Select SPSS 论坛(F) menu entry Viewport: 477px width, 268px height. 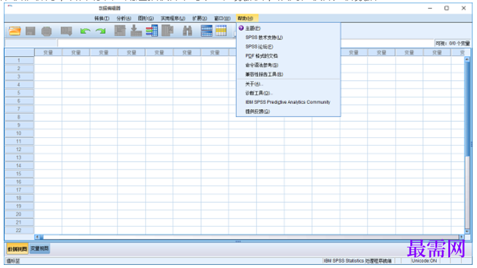click(x=288, y=46)
